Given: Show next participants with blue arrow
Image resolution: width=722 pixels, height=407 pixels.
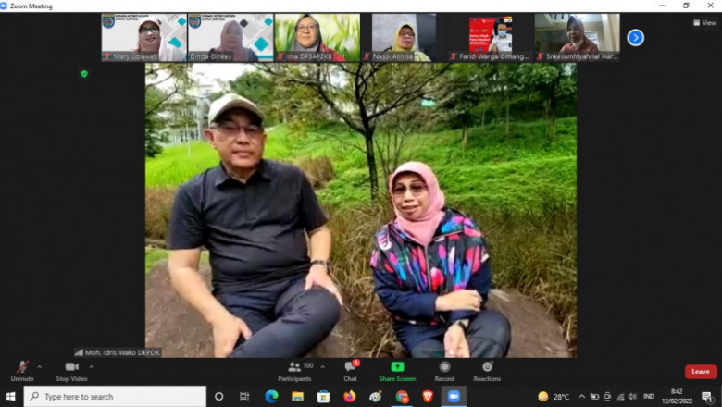Looking at the screenshot, I should (x=635, y=38).
